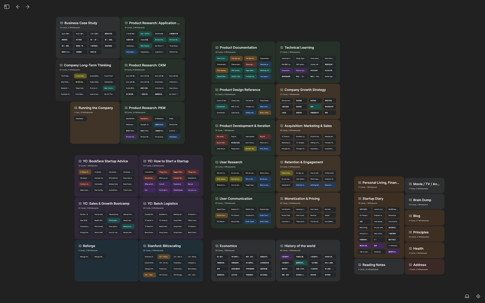This screenshot has width=485, height=303.
Task: Open the Company Growth Strategy whiteboard title
Action: pos(305,90)
